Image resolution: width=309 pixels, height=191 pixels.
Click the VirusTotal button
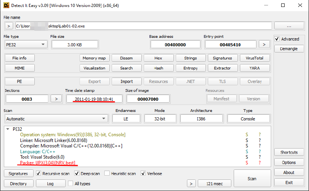click(x=254, y=58)
